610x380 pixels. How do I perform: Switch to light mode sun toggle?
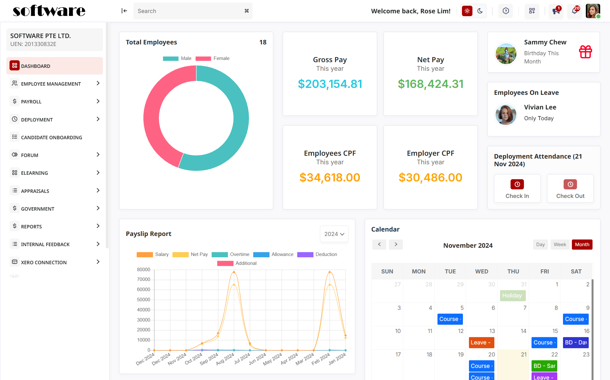[467, 11]
